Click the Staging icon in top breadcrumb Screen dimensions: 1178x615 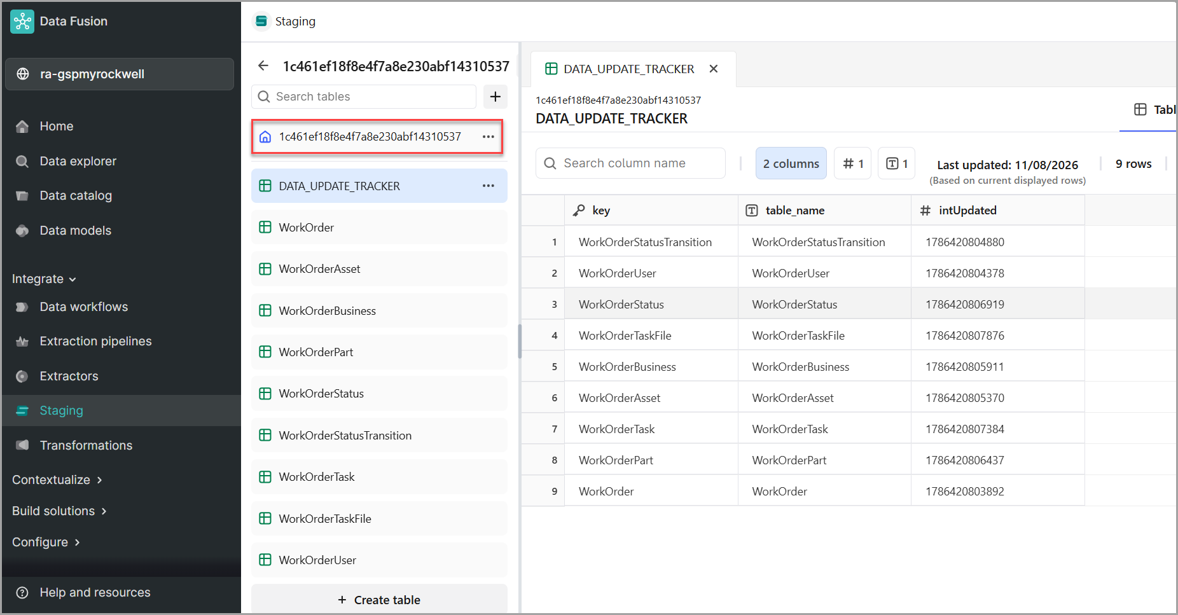point(261,21)
